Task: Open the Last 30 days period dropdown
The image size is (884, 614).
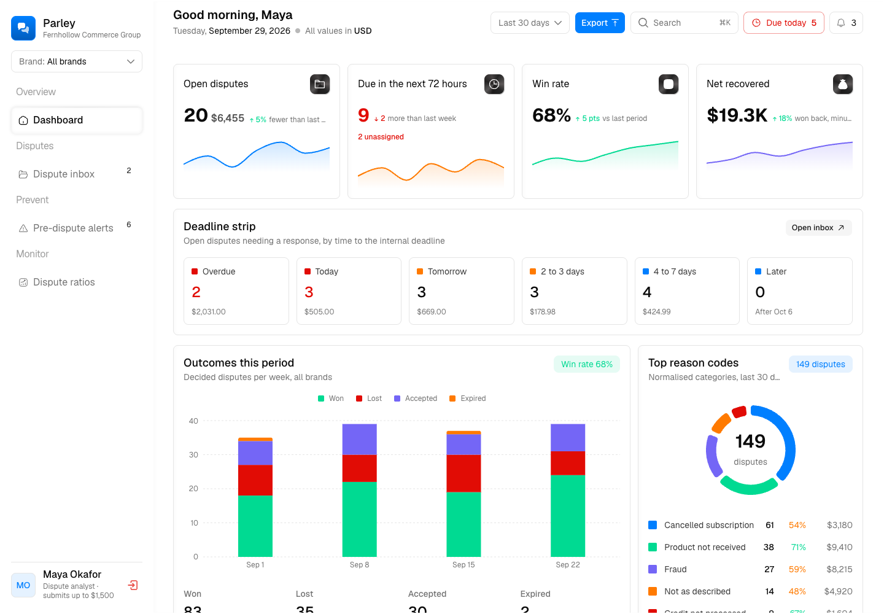Action: tap(530, 23)
